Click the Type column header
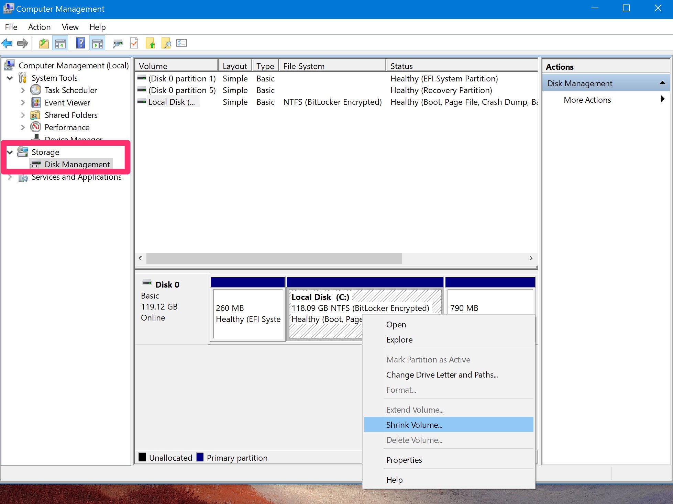Screen dimensions: 673x504 click(x=265, y=66)
